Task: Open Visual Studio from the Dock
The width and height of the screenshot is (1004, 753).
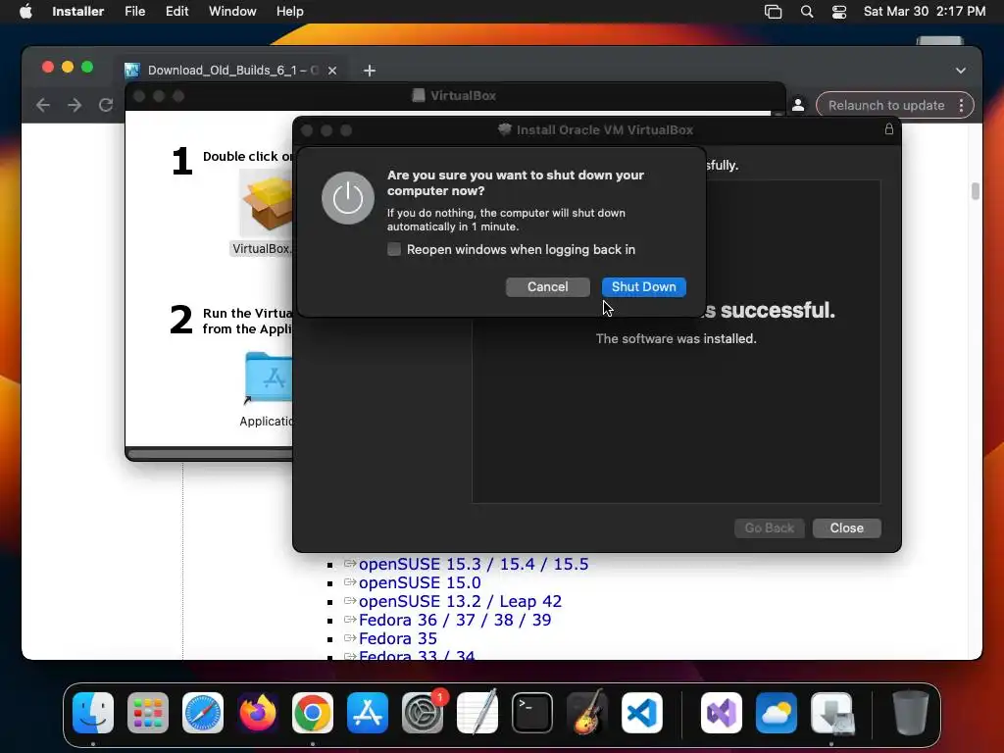Action: pos(722,713)
